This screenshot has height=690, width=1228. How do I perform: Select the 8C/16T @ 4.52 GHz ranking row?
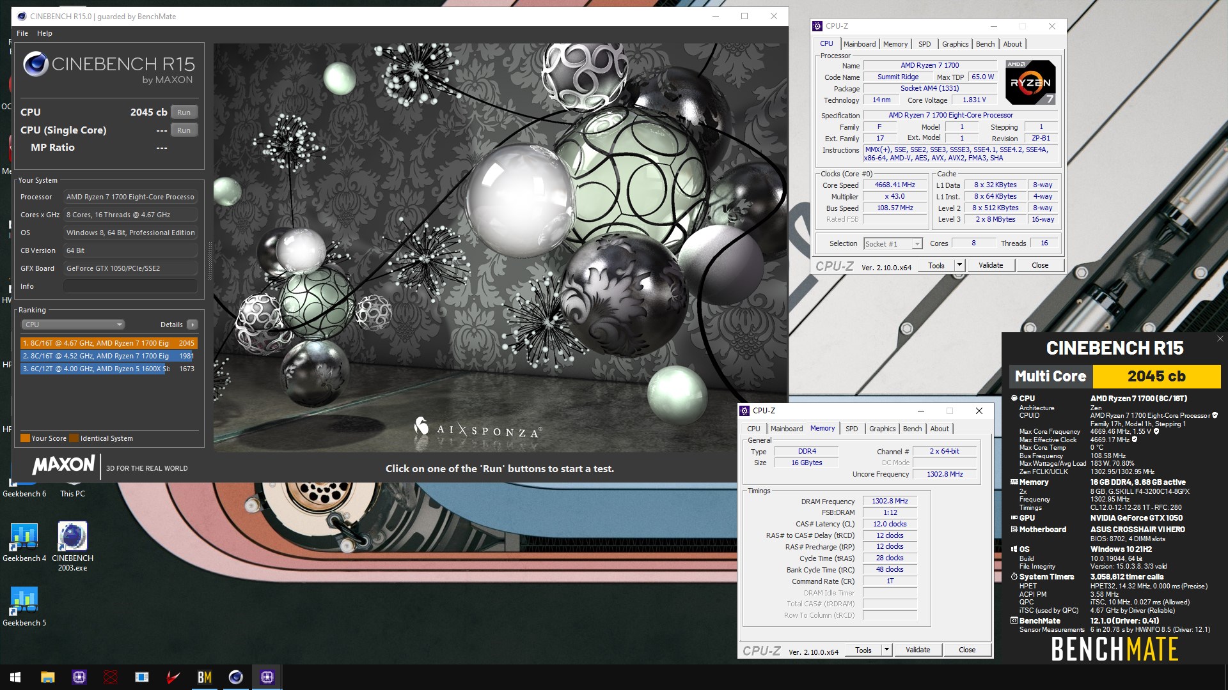point(109,356)
